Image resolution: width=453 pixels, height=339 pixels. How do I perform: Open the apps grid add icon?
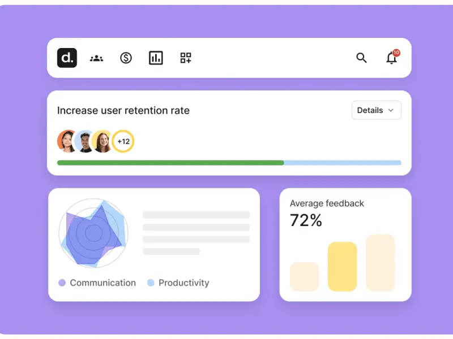tap(186, 58)
